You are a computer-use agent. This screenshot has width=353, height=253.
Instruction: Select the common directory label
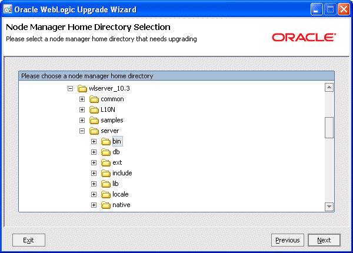[x=112, y=99]
